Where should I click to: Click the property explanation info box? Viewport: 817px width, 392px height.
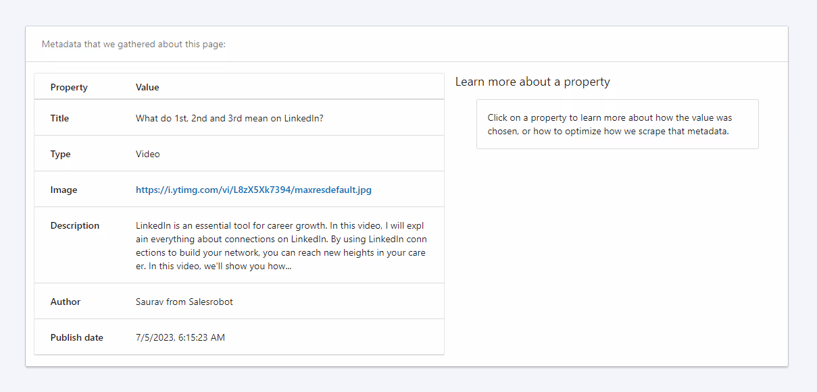(617, 124)
